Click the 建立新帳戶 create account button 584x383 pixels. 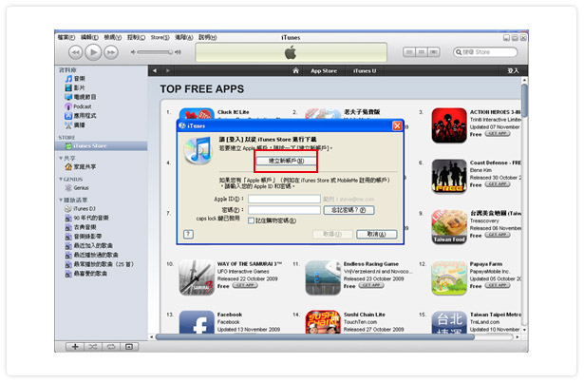point(286,162)
